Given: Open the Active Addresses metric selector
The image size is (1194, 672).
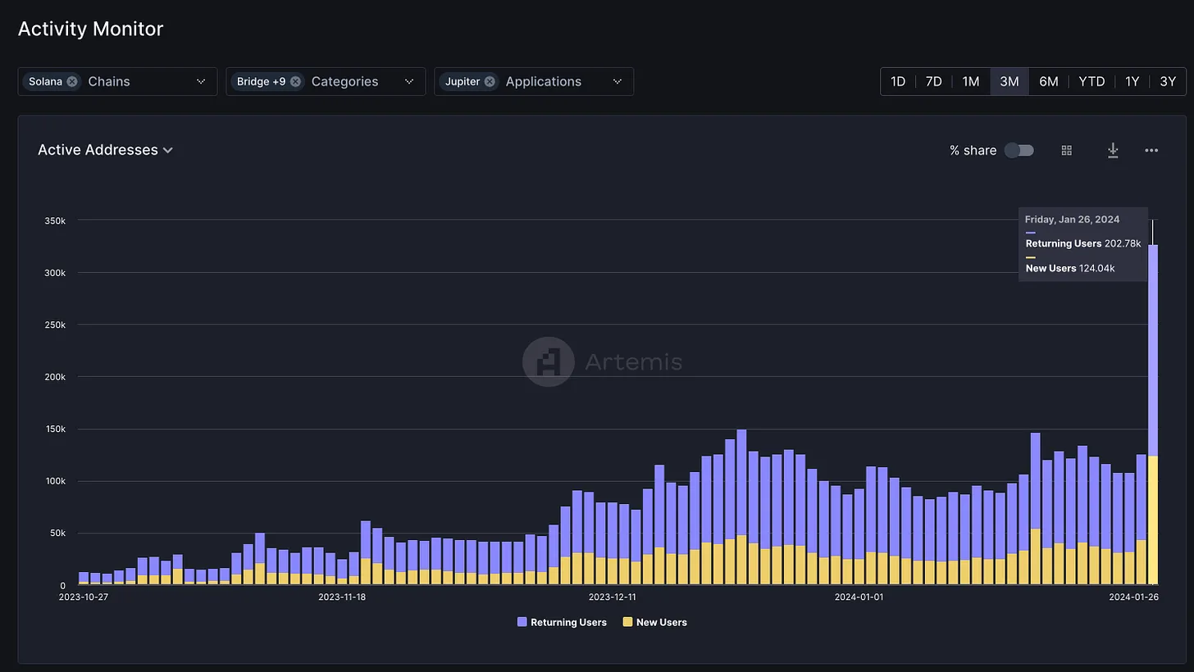Looking at the screenshot, I should tap(105, 150).
